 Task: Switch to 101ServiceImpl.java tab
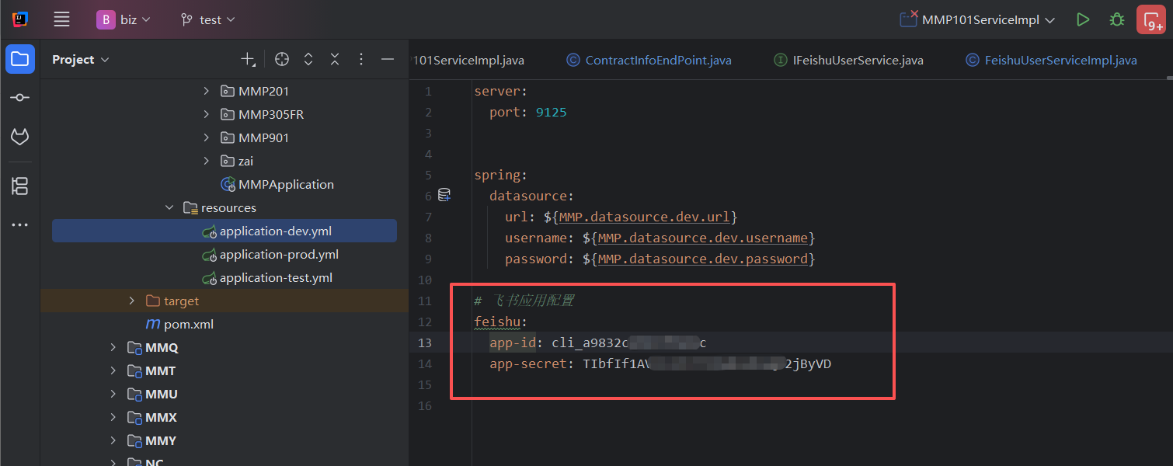[468, 60]
